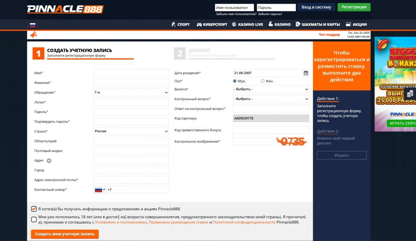Select the Муж. gender radio button
Screen dimensions: 416x241
point(235,81)
